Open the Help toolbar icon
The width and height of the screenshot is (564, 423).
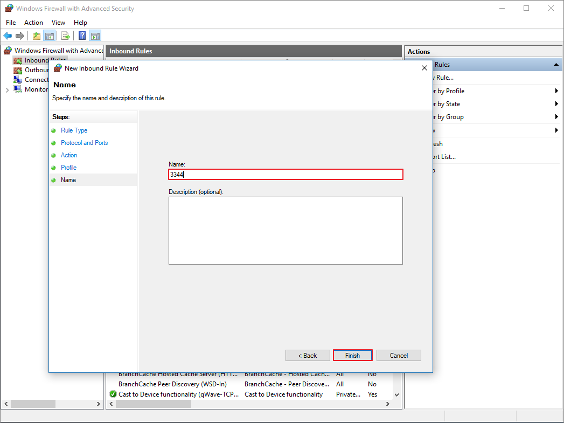(82, 36)
